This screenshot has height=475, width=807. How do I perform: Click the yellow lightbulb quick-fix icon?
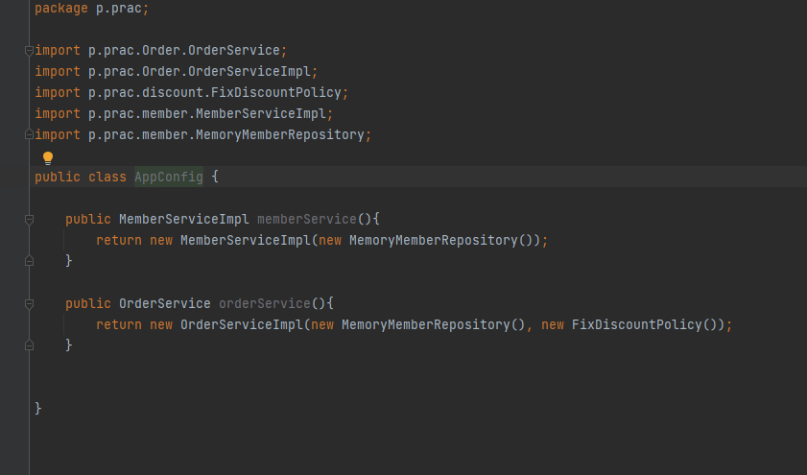point(48,158)
